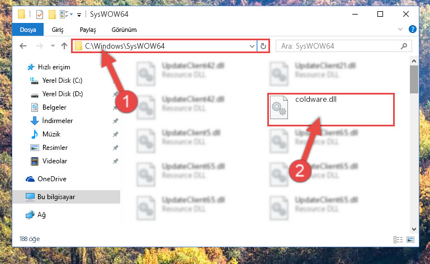Click the Properties checkmark icon in title bar
Screen dimensions: 430x264
pos(40,15)
